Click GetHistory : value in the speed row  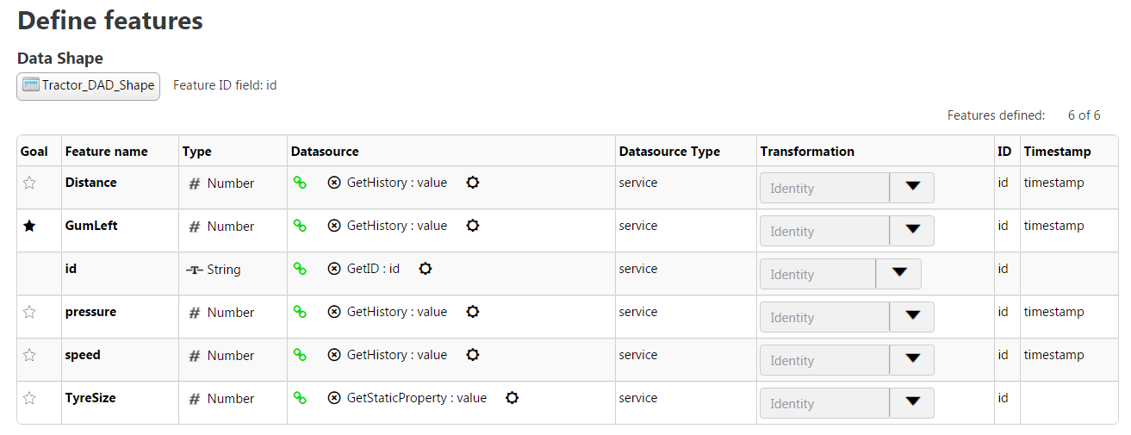coord(397,355)
